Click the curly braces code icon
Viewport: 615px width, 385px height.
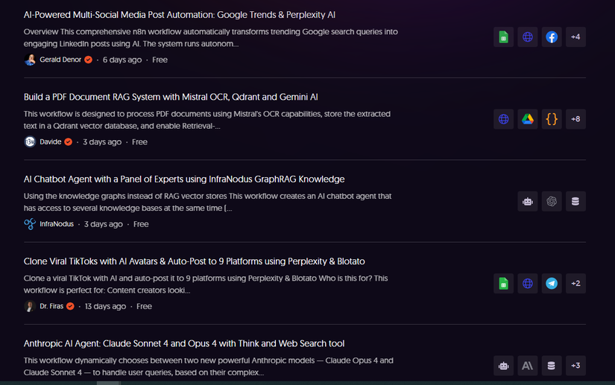pyautogui.click(x=552, y=119)
